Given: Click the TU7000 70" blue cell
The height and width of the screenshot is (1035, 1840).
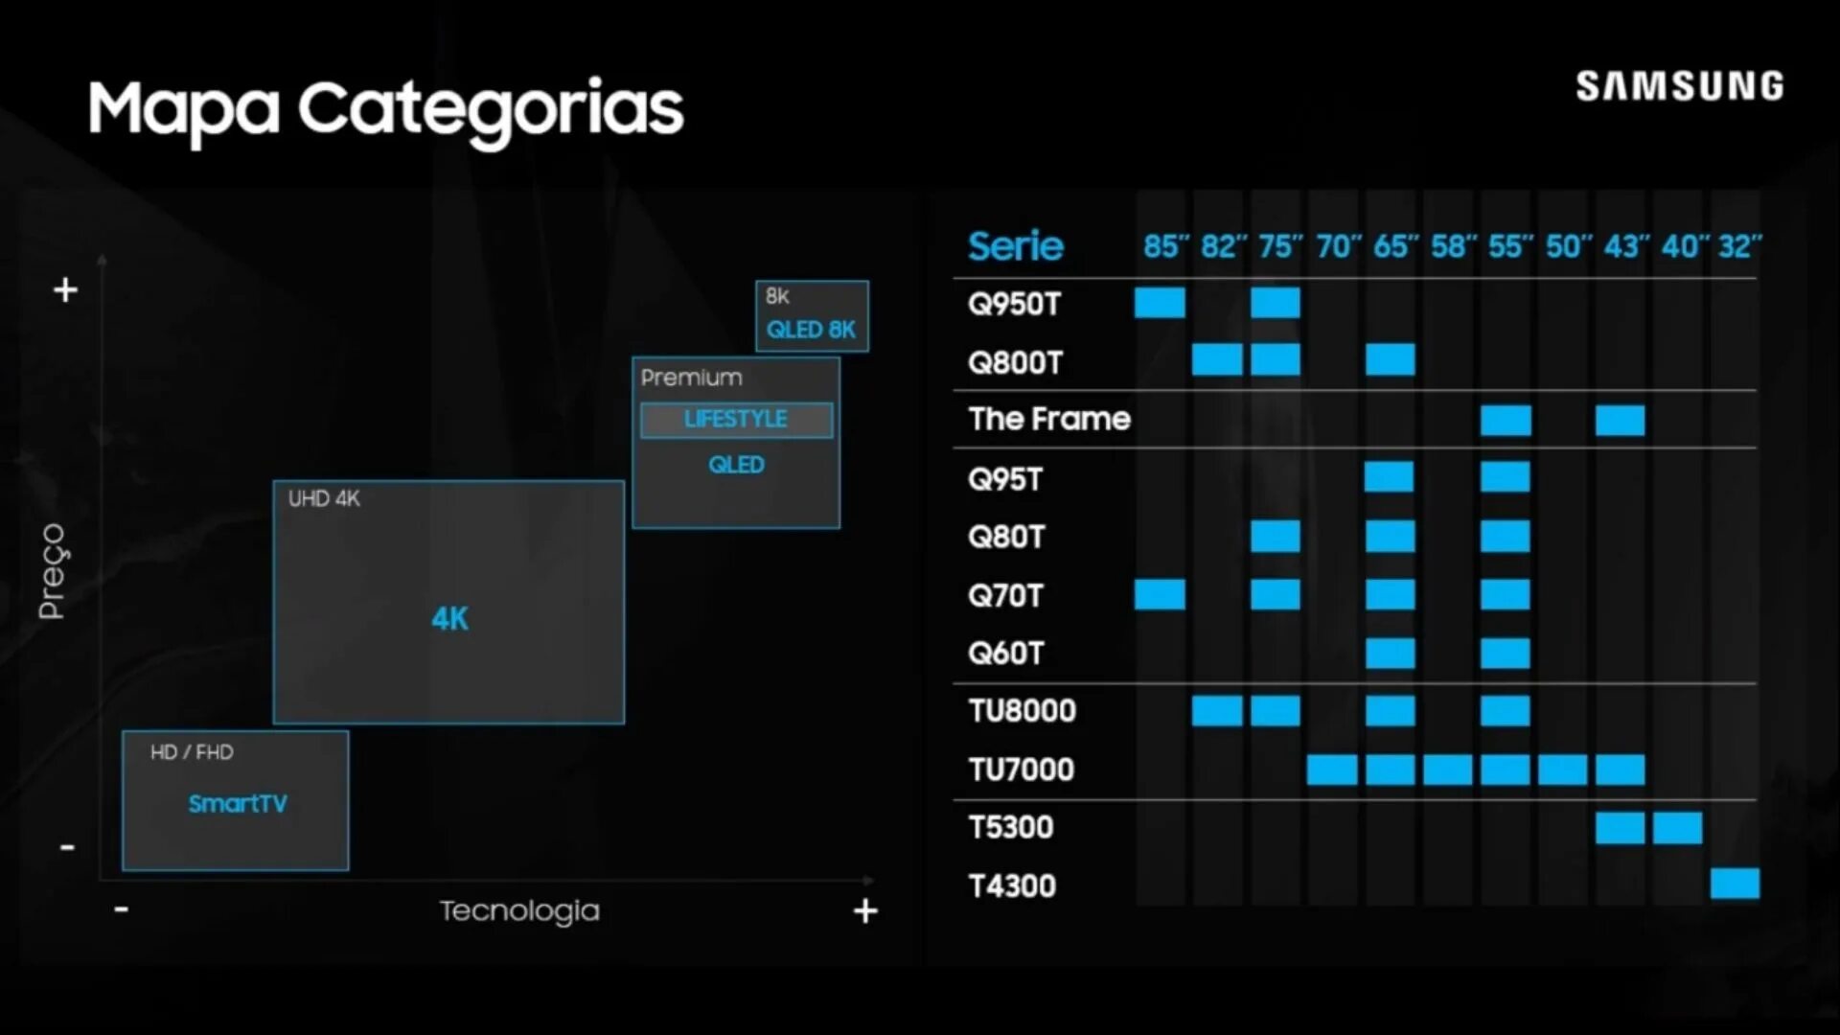Looking at the screenshot, I should pyautogui.click(x=1332, y=770).
